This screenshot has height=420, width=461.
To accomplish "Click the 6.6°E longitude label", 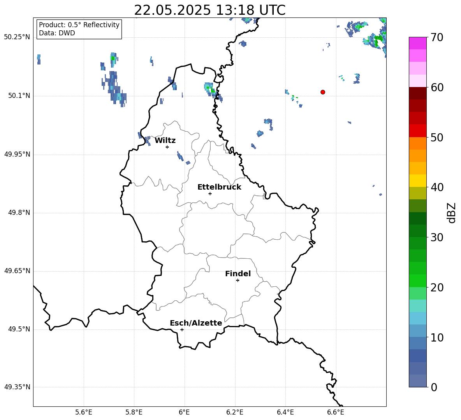I will 336,412.
